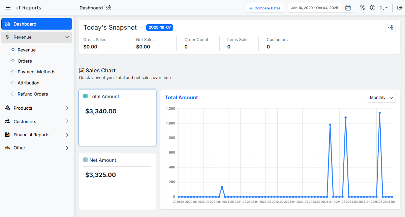Expand the Today's Snapshot chevron
Image resolution: width=405 pixels, height=217 pixels.
tap(142, 27)
